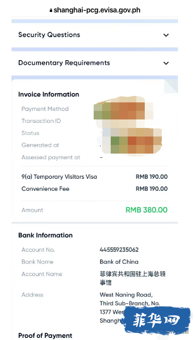Screen dimensions: 195x340
Task: Expand the Security Questions chevron
Action: 166,35
